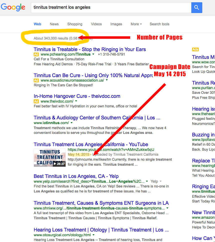Open the YouTube Tinnitus Treatment Los Angeles result
Viewport: 215px width, 242px height.
point(91,144)
